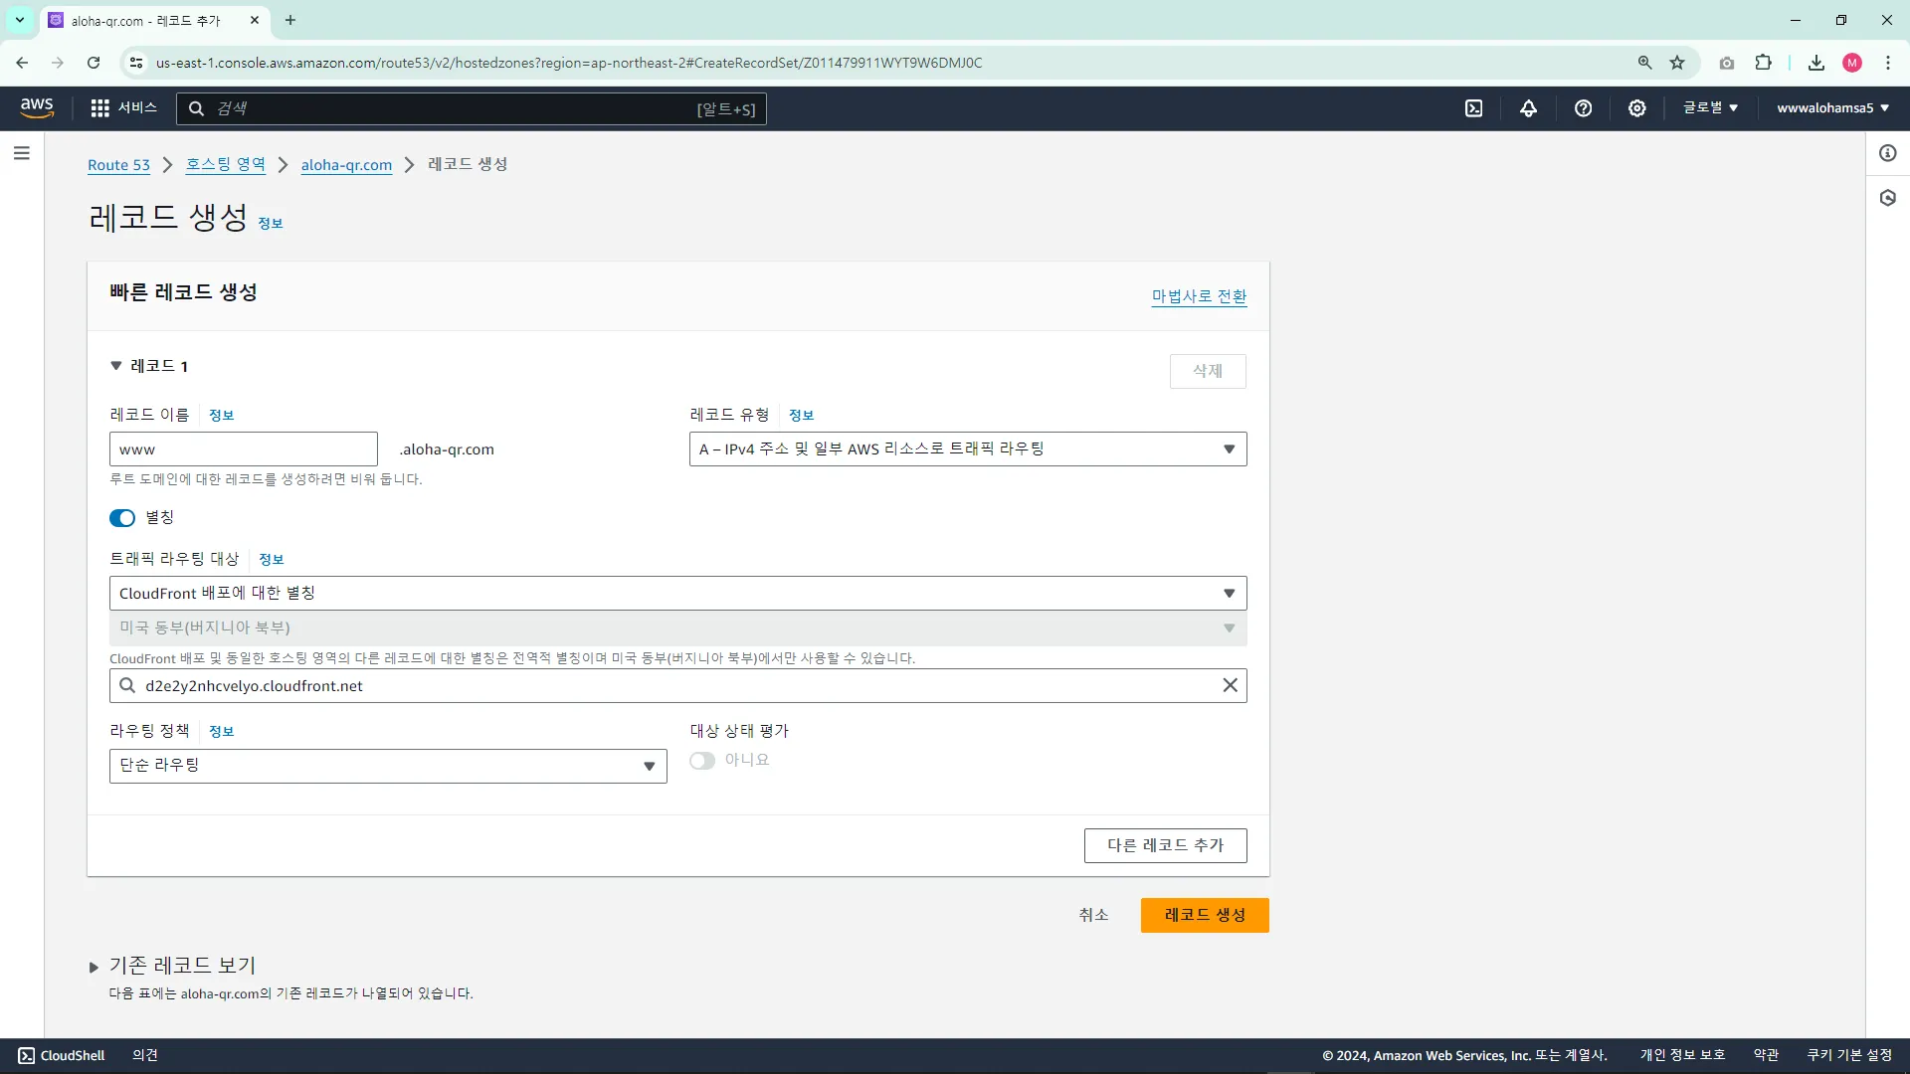
Task: Click the AWS logo home icon
Action: click(x=37, y=107)
